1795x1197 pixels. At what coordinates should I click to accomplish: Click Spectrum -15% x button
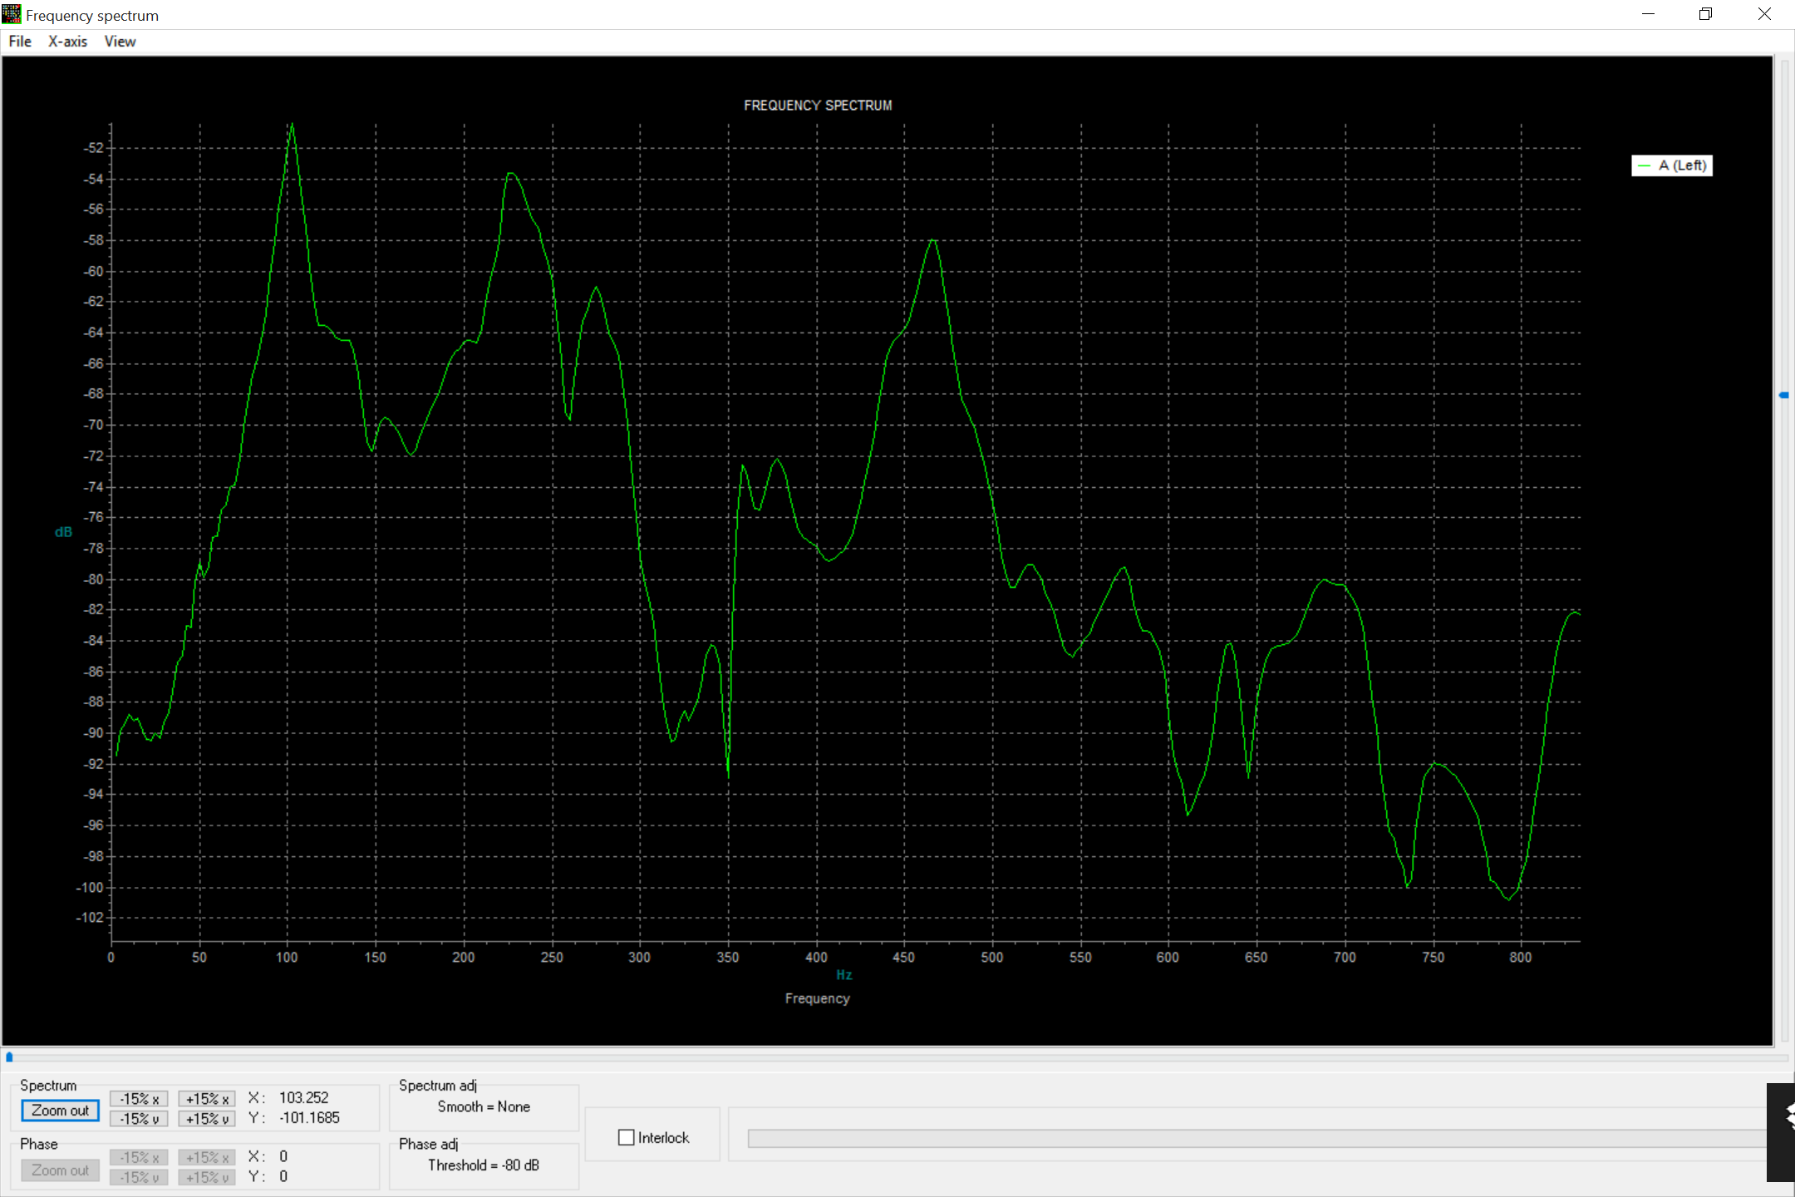tap(139, 1099)
